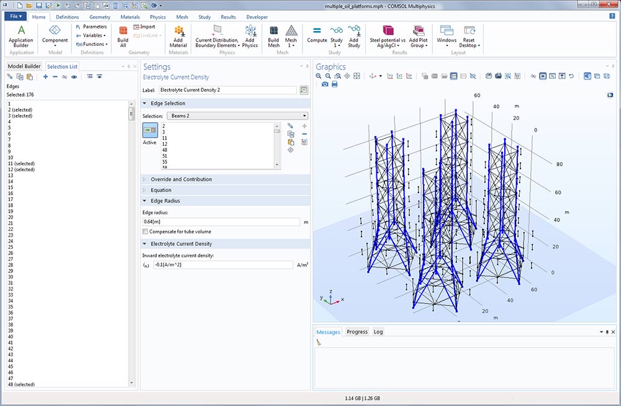Screen dimensions: 621x406
Task: Toggle the Active edge selection switch
Action: tap(150, 130)
